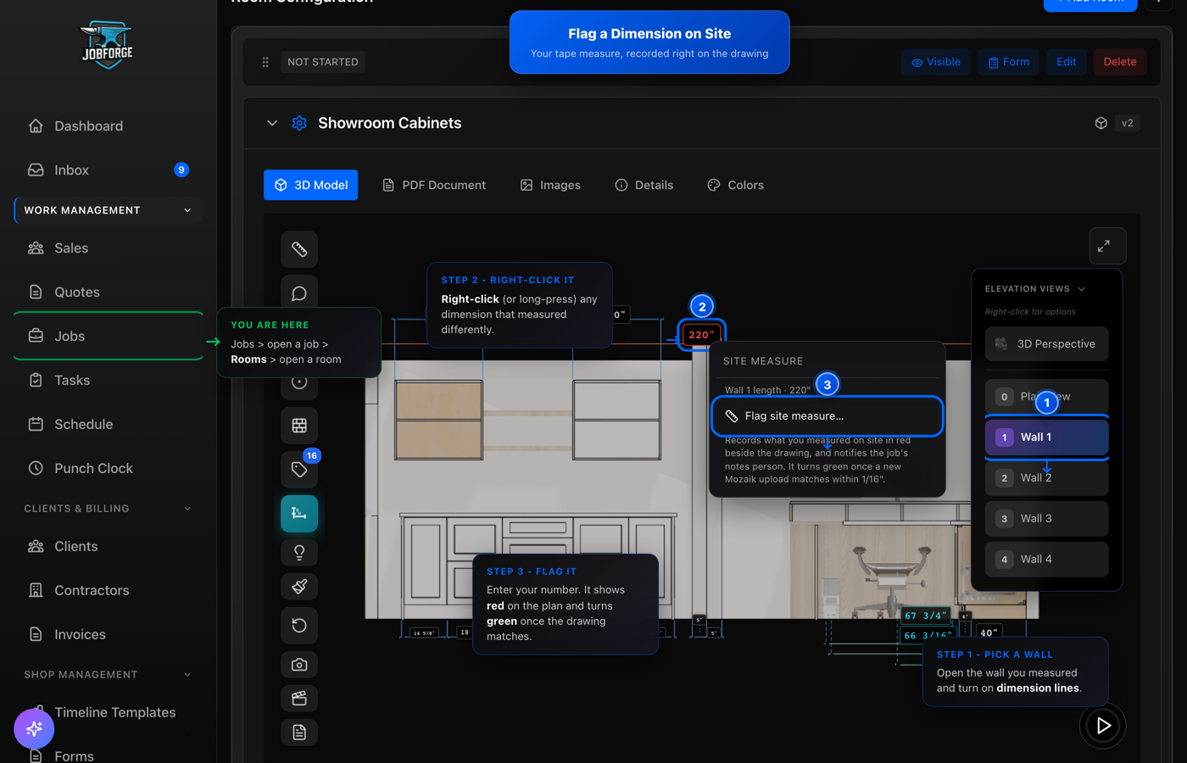Select the ruler measure tool
The width and height of the screenshot is (1187, 763).
pos(299,249)
